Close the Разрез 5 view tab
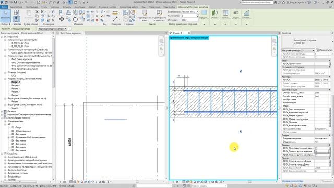This screenshot has height=188, width=334. click(x=189, y=33)
